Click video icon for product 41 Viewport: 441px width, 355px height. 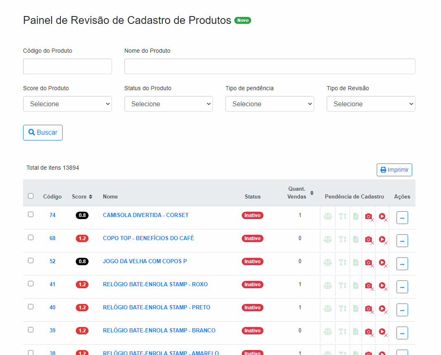(x=383, y=286)
